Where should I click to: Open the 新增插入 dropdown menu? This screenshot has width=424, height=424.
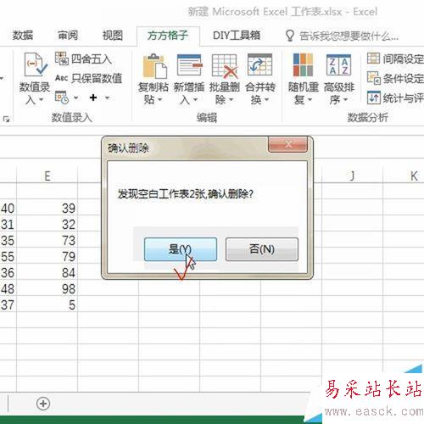click(195, 100)
